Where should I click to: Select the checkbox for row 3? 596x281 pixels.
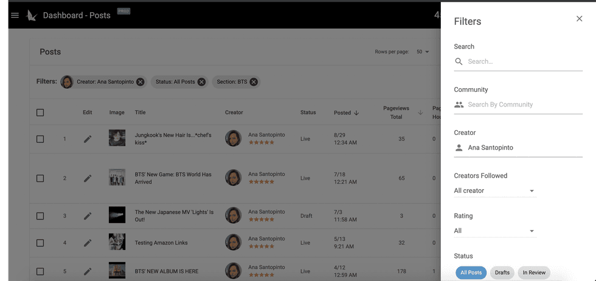[x=40, y=216]
